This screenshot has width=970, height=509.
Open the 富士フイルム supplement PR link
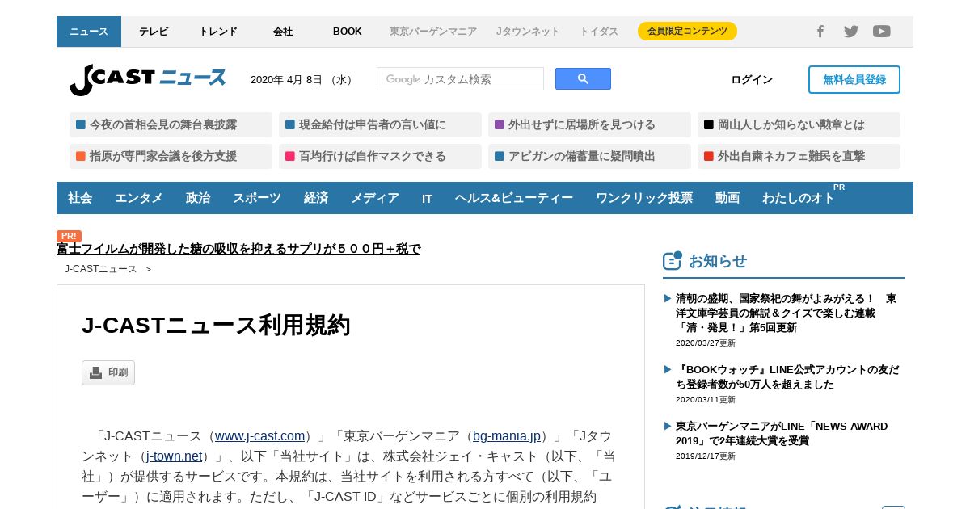pyautogui.click(x=238, y=249)
